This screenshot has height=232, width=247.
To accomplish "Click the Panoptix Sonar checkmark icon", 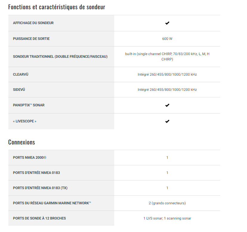I will (x=167, y=105).
